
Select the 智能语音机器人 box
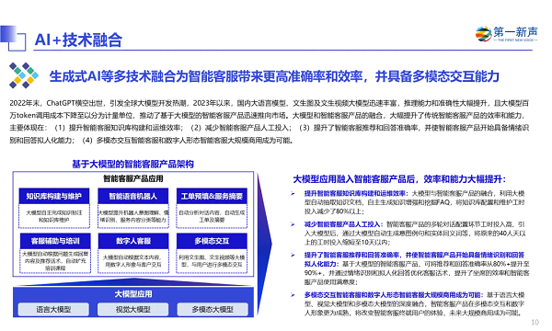coord(133,196)
